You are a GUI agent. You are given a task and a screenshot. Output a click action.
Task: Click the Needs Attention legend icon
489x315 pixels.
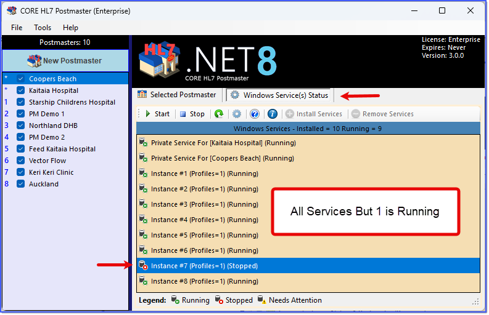[x=262, y=300]
